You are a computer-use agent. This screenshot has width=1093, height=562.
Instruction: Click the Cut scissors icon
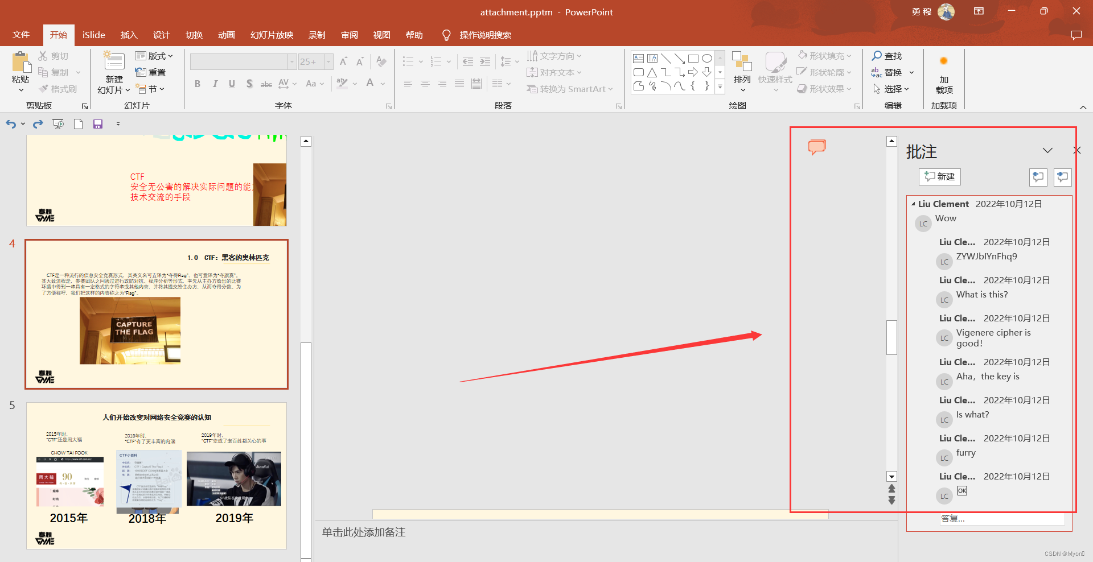pos(43,56)
